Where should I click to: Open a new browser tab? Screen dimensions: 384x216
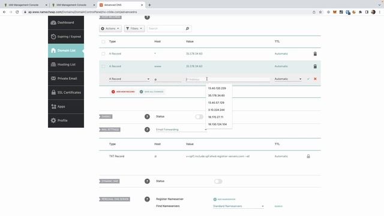tap(149, 5)
